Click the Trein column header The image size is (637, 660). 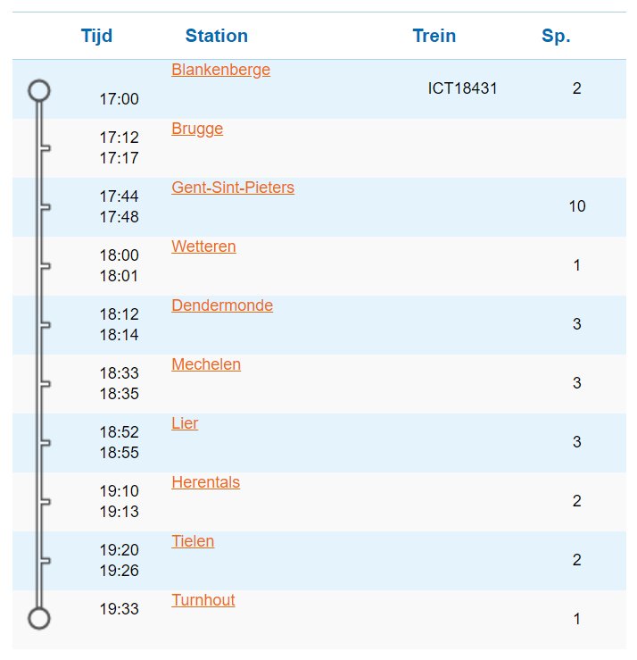tap(434, 36)
